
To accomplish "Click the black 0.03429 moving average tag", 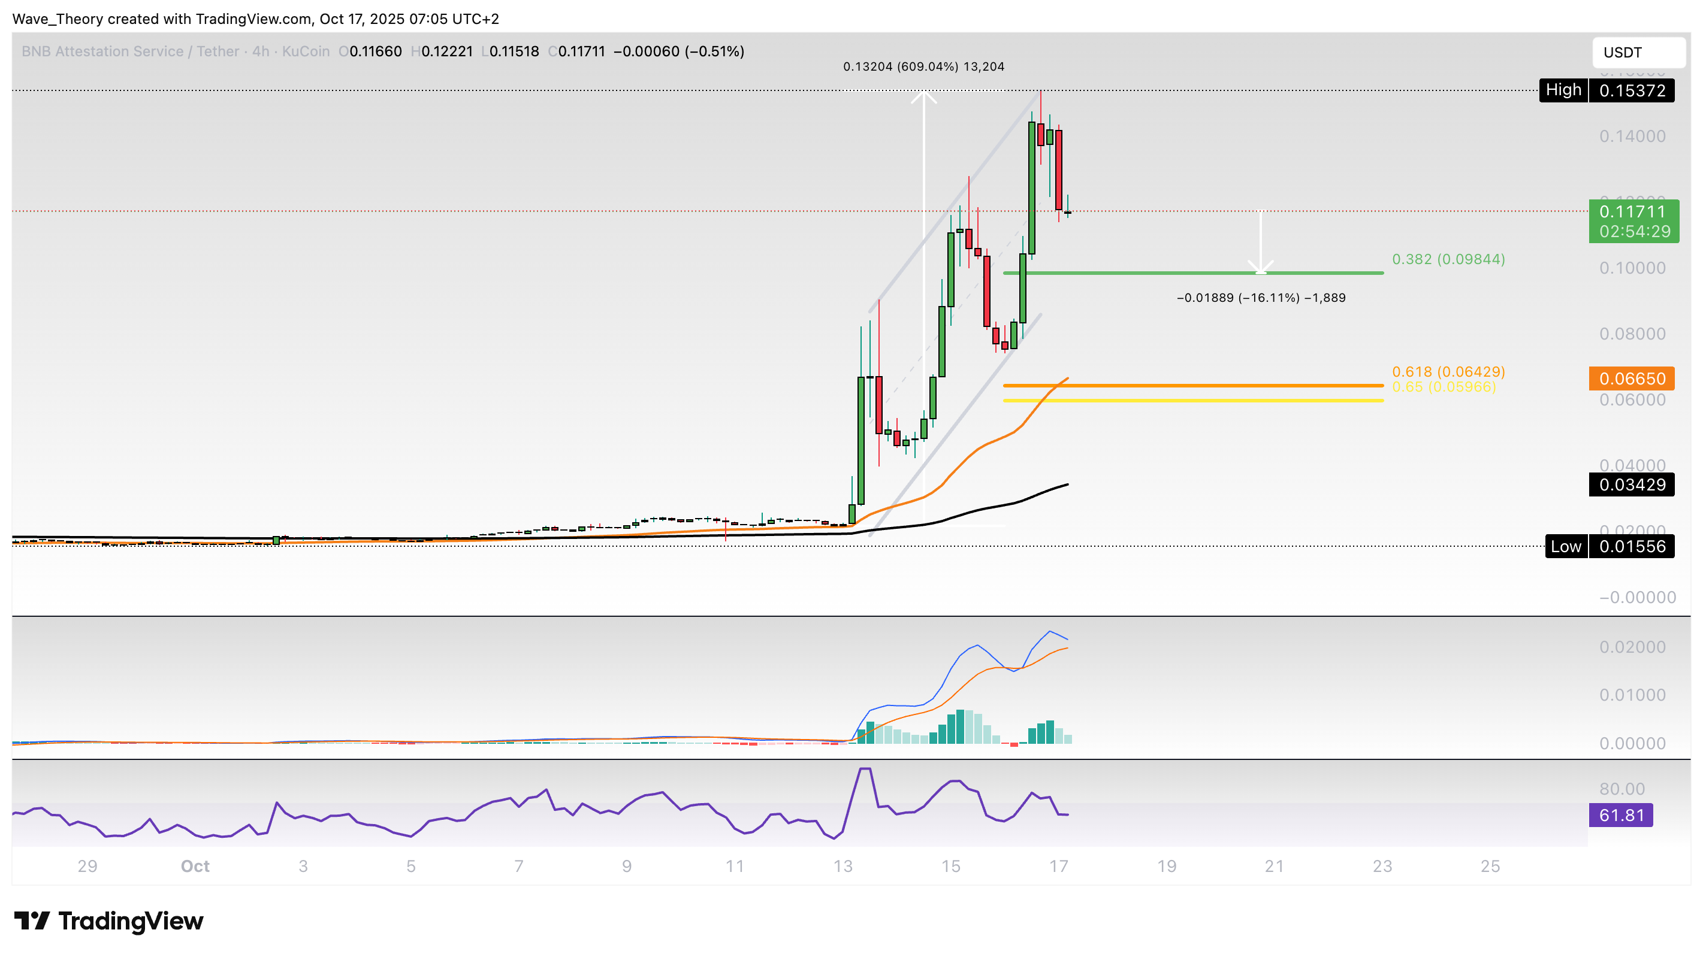I will tap(1631, 484).
